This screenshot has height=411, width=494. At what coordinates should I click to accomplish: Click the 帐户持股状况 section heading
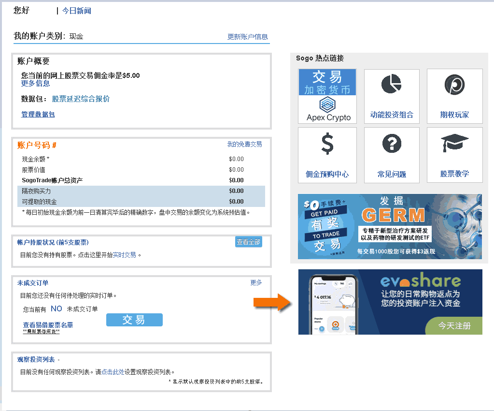pos(53,242)
